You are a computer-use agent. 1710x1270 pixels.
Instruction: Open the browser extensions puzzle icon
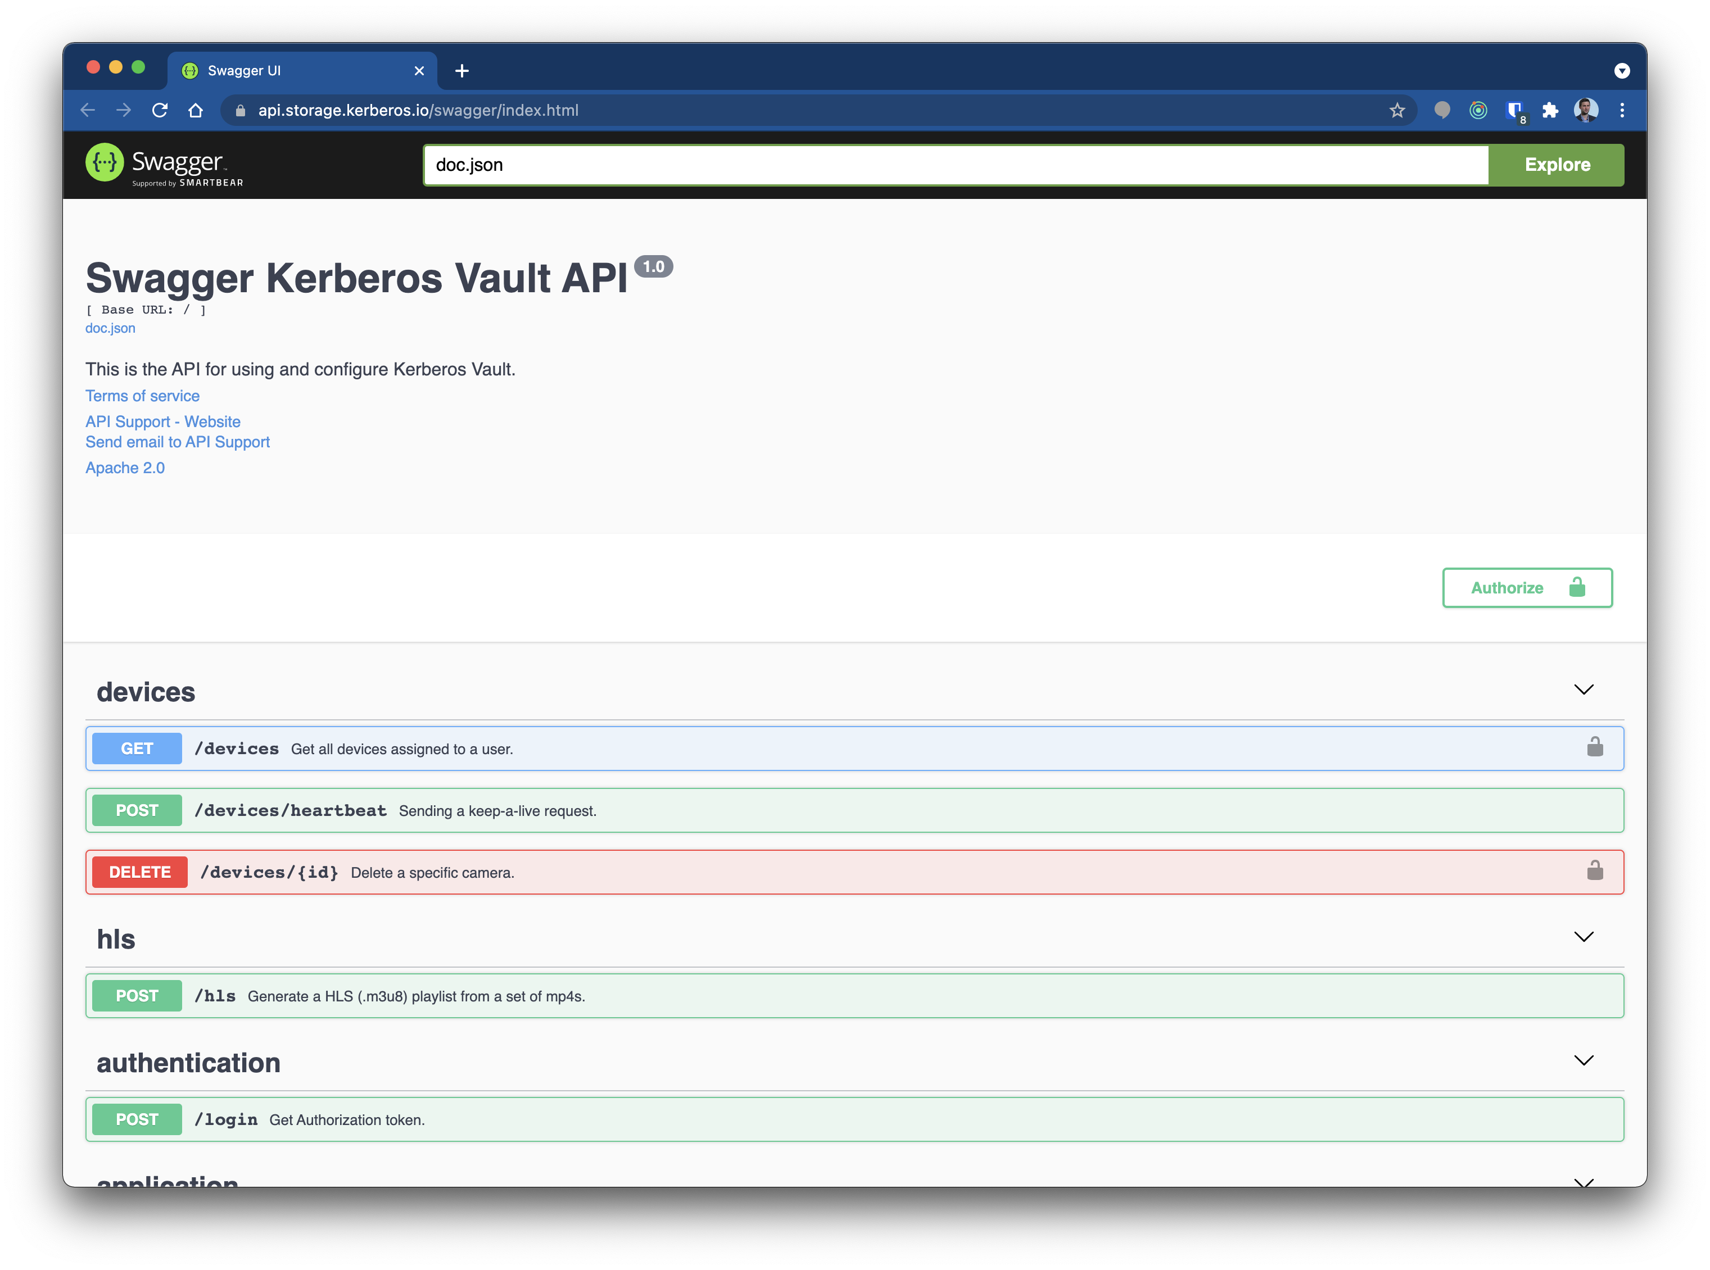point(1550,110)
